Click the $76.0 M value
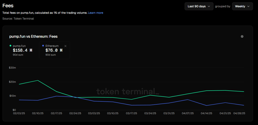This screenshot has height=125, width=258. tap(54, 50)
